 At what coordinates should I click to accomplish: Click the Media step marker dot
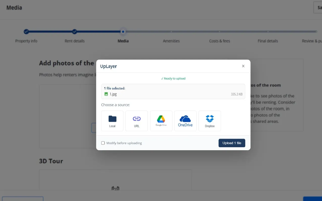click(x=123, y=32)
